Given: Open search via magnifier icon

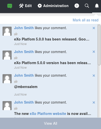Looking at the screenshot, I should point(87,6).
